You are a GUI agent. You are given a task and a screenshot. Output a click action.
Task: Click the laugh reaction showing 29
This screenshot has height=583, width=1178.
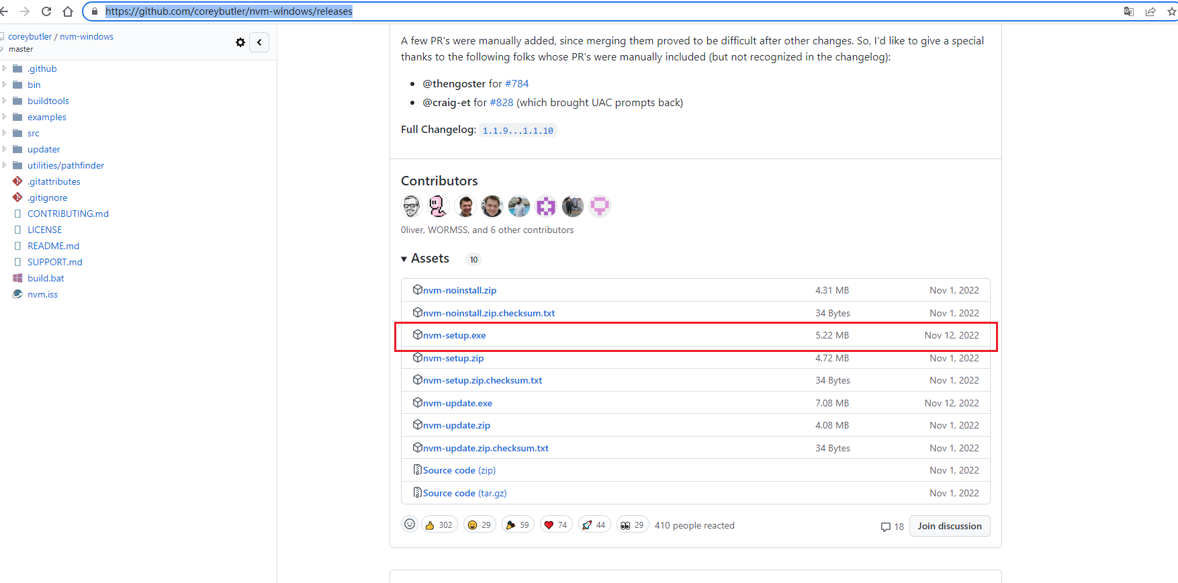pyautogui.click(x=480, y=525)
